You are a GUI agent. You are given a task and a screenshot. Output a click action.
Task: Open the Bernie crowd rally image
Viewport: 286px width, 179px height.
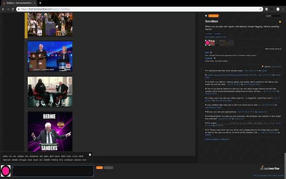[x=50, y=24]
